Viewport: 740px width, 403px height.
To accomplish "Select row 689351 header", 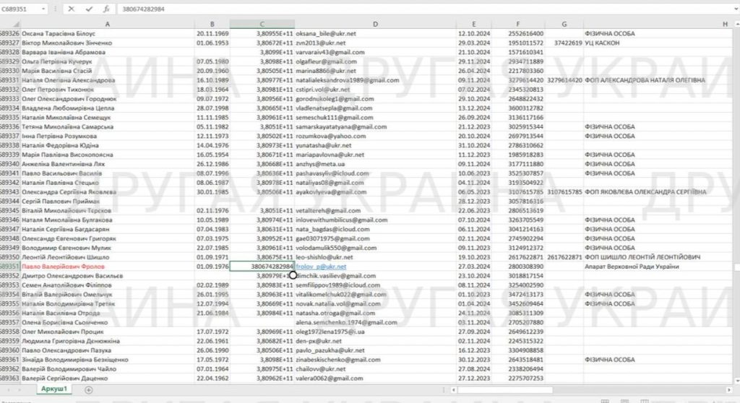I will [x=9, y=266].
